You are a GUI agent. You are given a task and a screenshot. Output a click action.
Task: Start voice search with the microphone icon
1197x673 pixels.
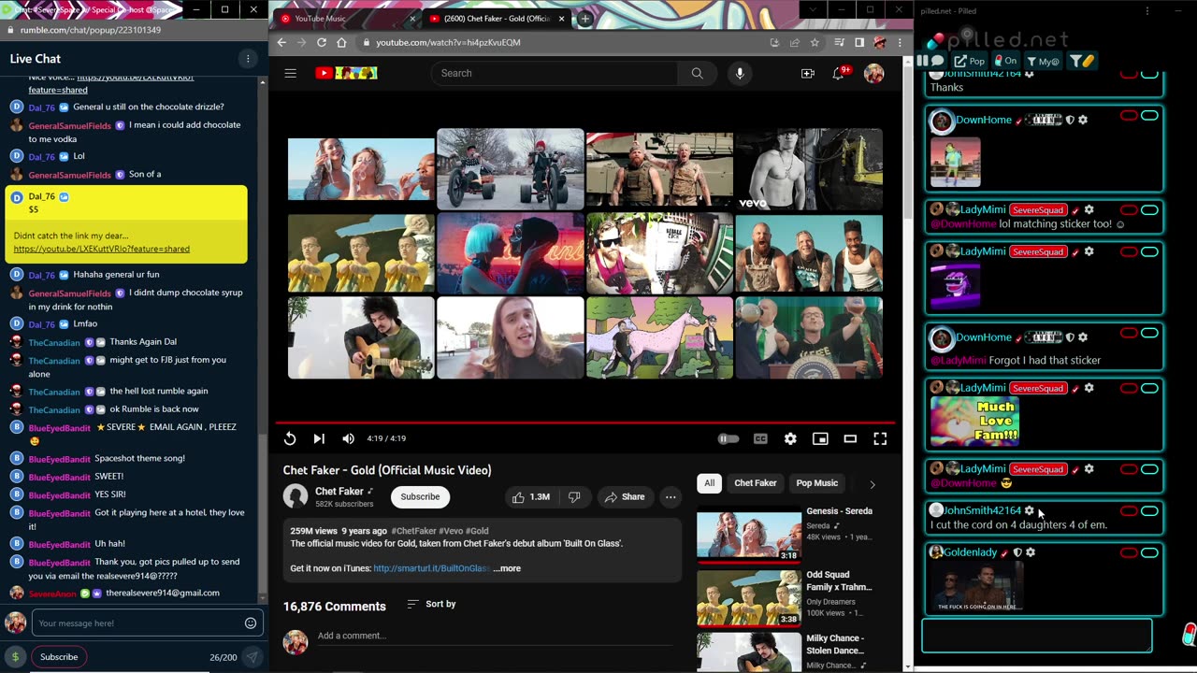[740, 73]
